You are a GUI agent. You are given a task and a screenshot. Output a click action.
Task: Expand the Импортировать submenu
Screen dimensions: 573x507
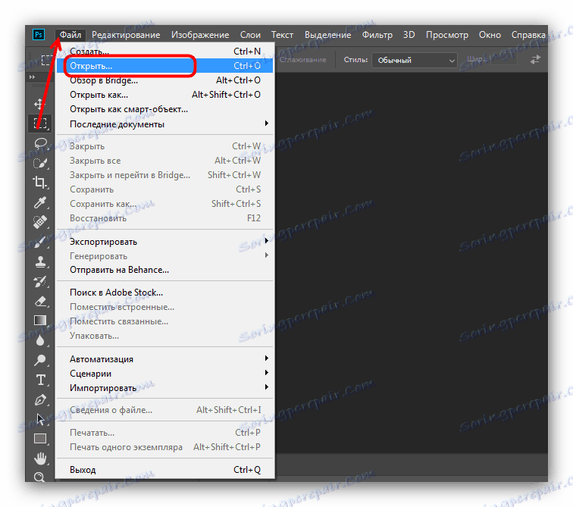(165, 387)
